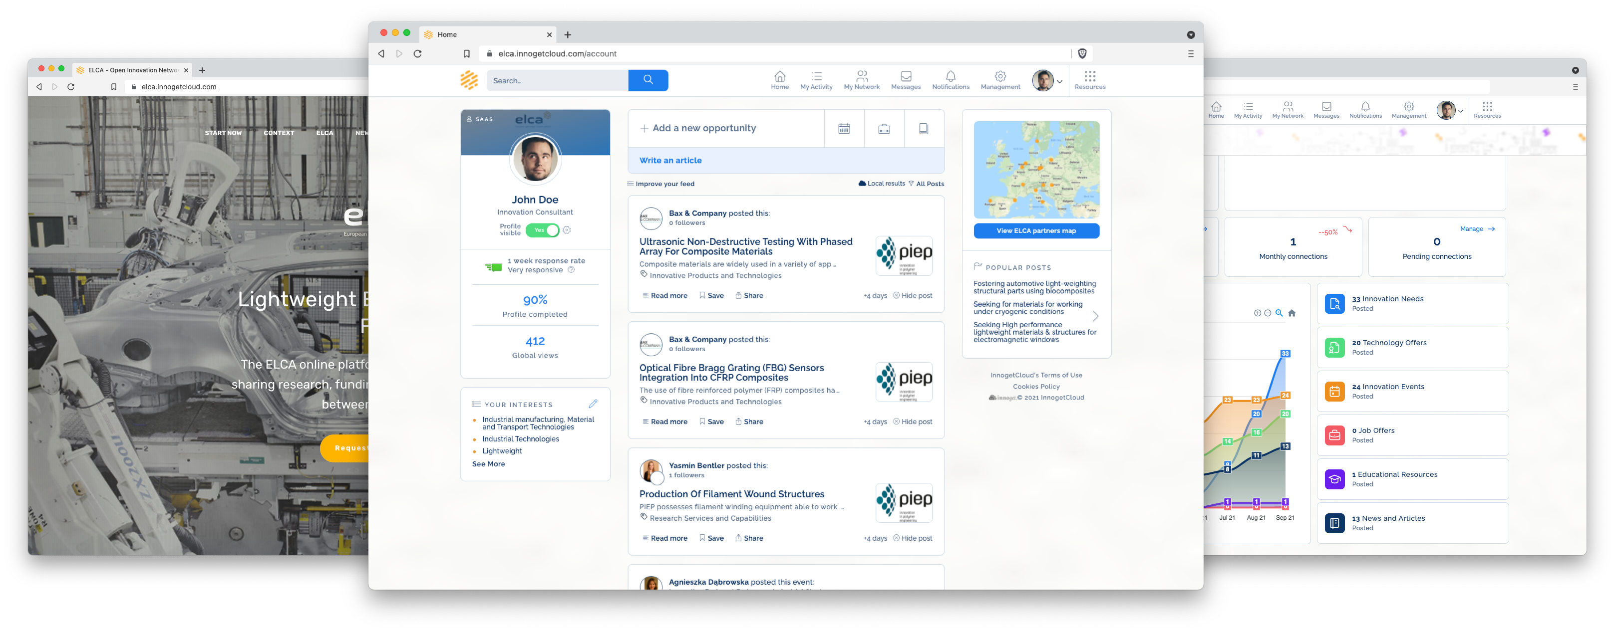The image size is (1615, 632).
Task: Go back in the front browser window
Action: coord(381,54)
